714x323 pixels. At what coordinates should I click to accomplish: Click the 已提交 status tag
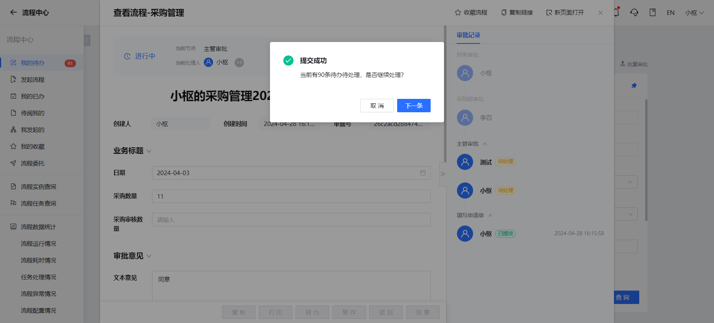[x=505, y=233]
